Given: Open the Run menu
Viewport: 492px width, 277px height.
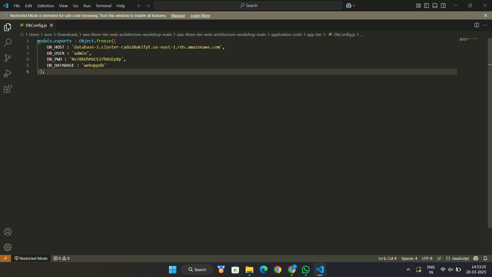Looking at the screenshot, I should [x=87, y=6].
